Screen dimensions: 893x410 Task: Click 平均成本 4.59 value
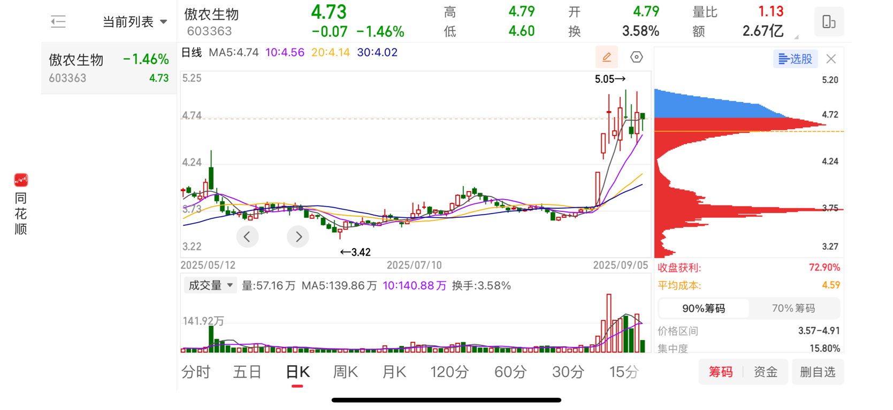[x=831, y=285]
